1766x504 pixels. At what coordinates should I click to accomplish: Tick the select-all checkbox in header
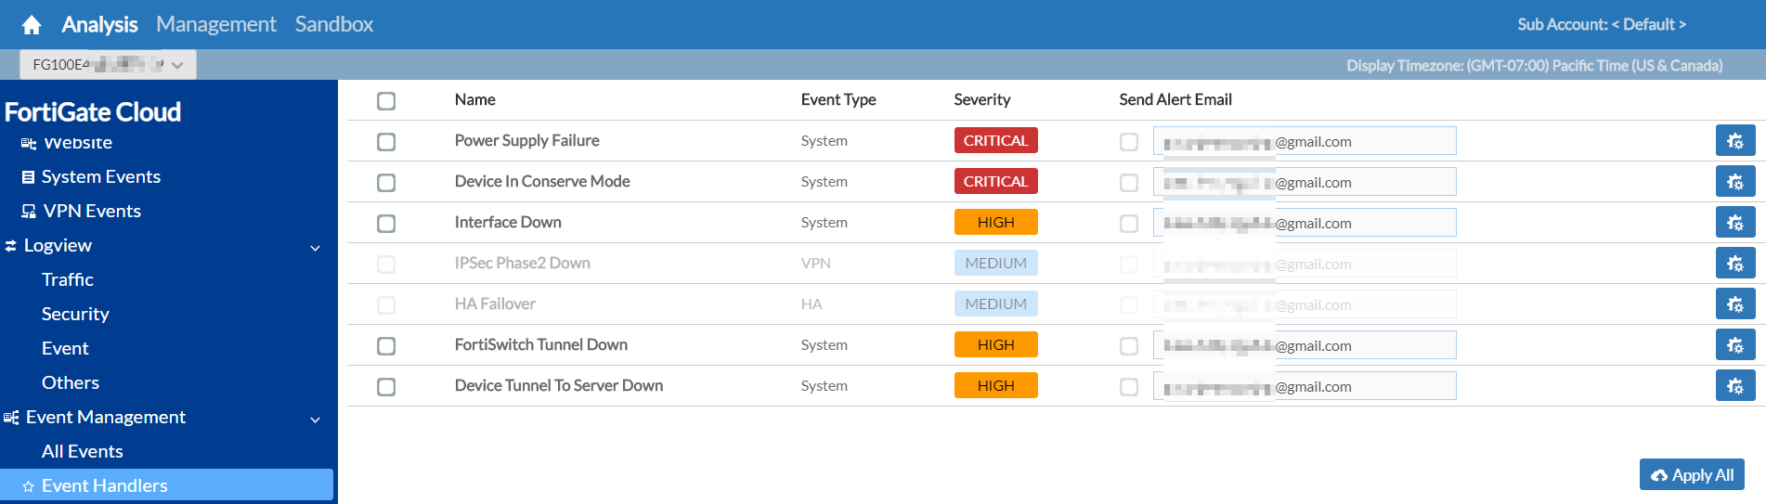(x=386, y=100)
